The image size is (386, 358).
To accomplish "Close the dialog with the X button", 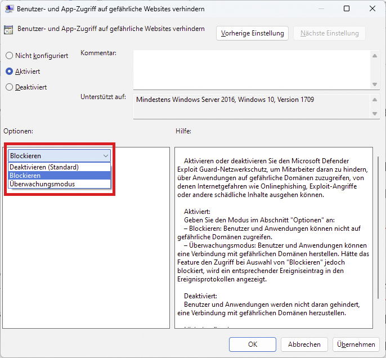I will click(x=372, y=9).
